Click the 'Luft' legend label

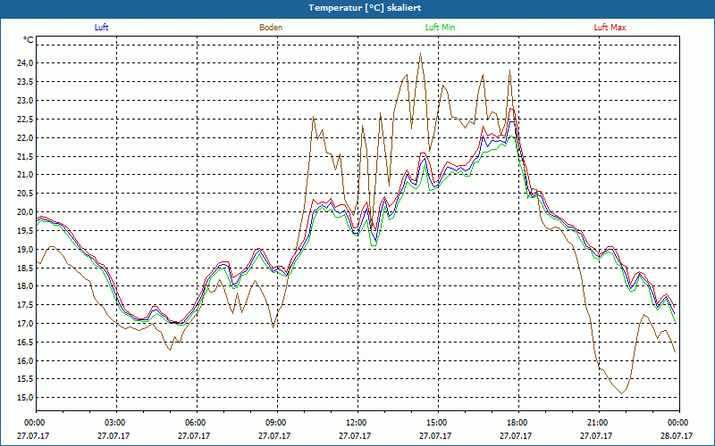pos(101,28)
